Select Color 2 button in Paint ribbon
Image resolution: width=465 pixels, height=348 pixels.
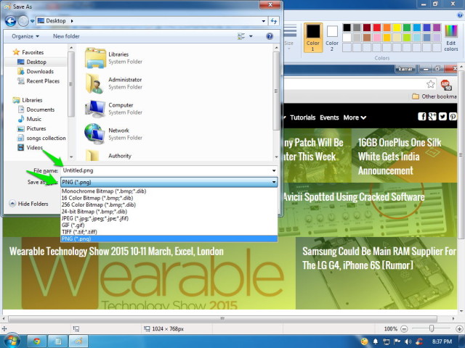point(332,38)
